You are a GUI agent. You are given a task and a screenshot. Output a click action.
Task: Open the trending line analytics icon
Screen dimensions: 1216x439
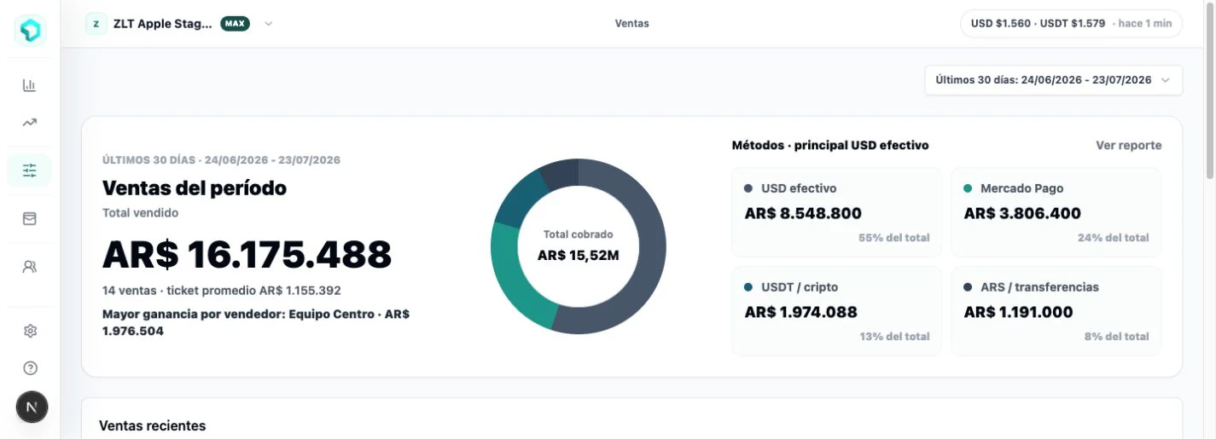tap(30, 123)
